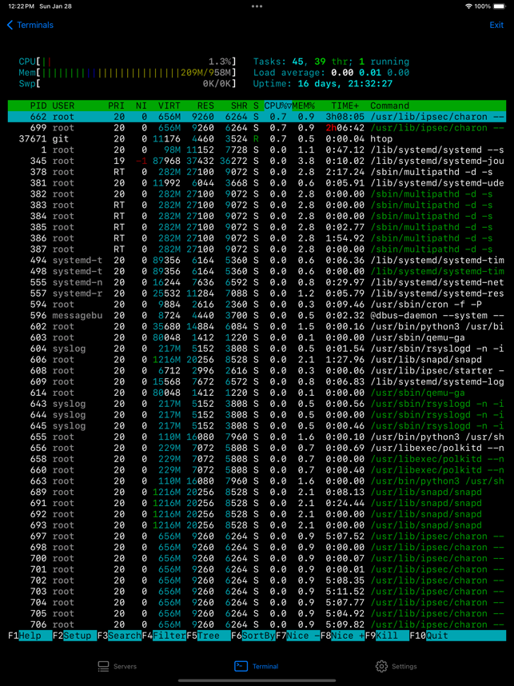Go back to Terminals list
Image resolution: width=514 pixels, height=686 pixels.
tap(30, 25)
